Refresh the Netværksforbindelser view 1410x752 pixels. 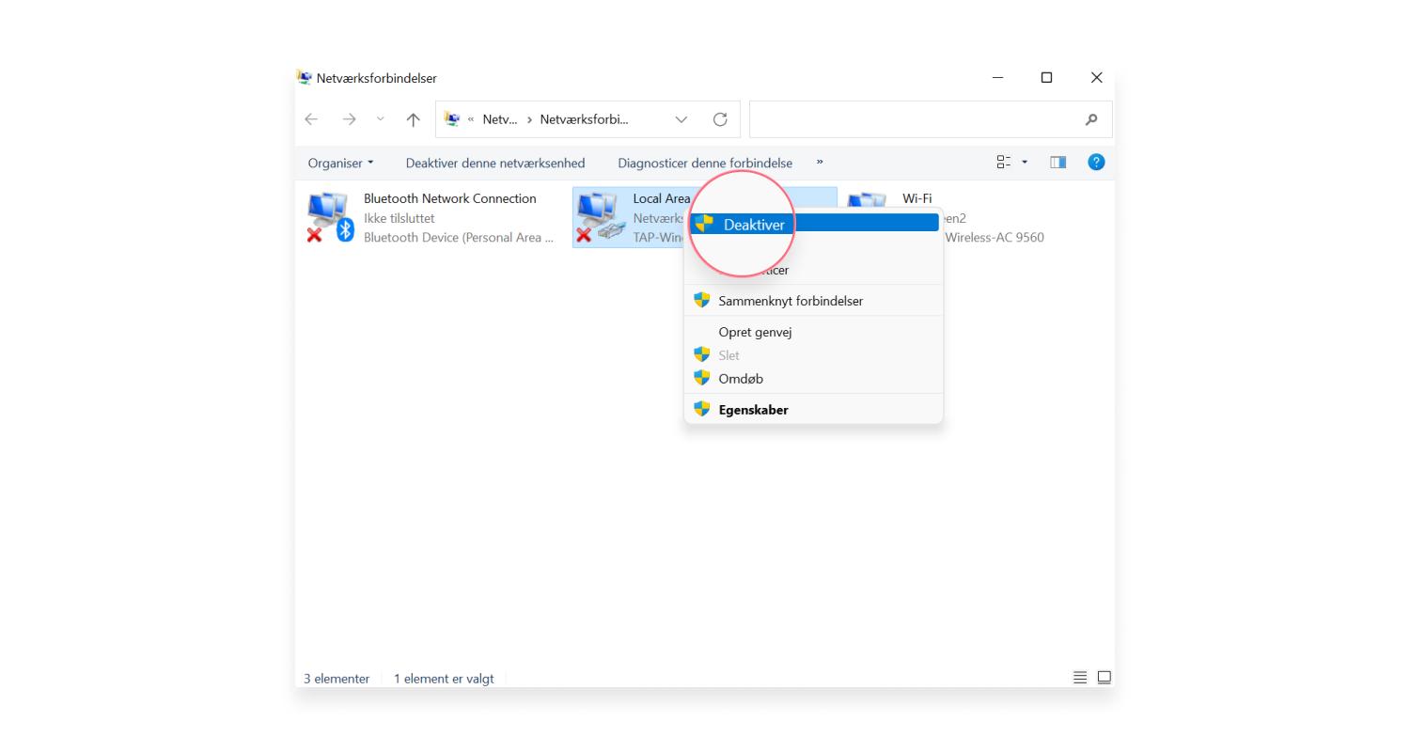pyautogui.click(x=720, y=119)
